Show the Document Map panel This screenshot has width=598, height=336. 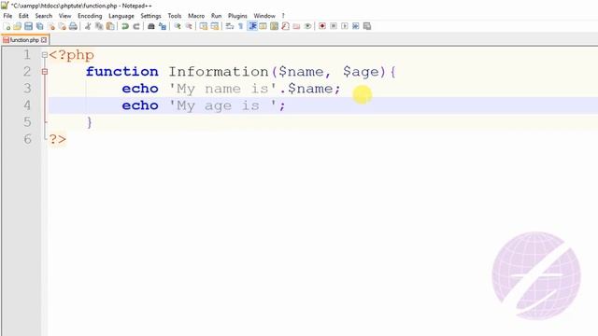pyautogui.click(x=274, y=26)
